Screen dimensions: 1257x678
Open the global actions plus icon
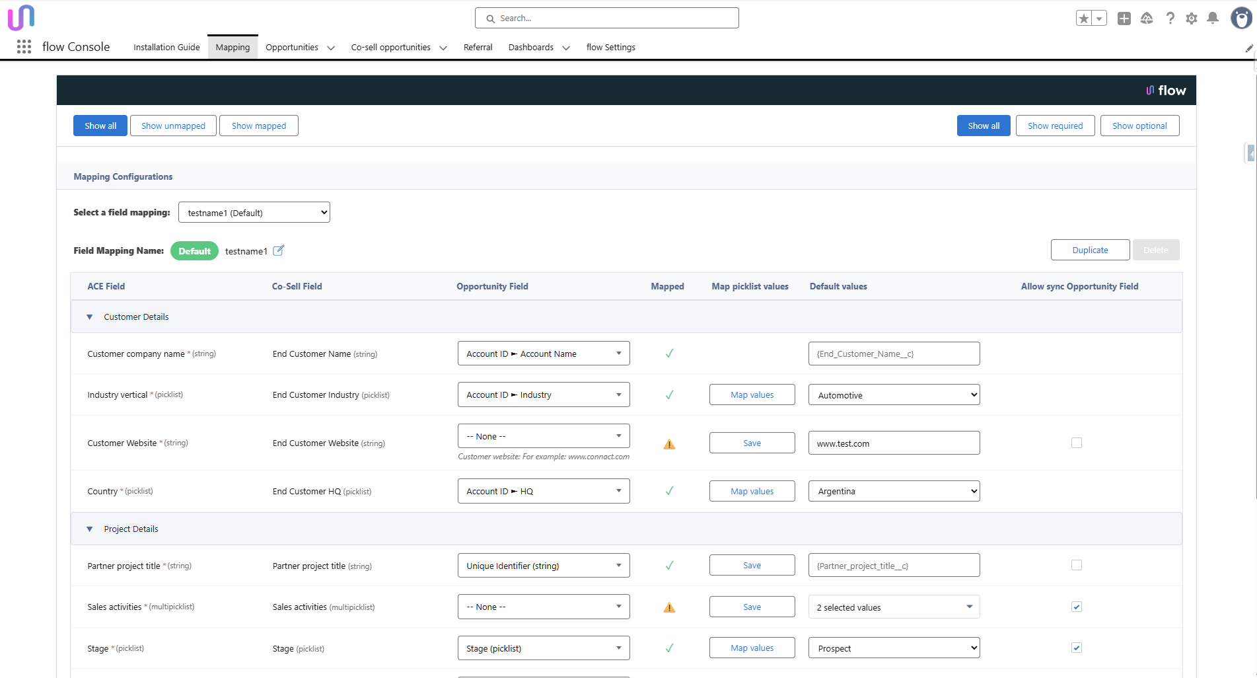click(x=1124, y=19)
